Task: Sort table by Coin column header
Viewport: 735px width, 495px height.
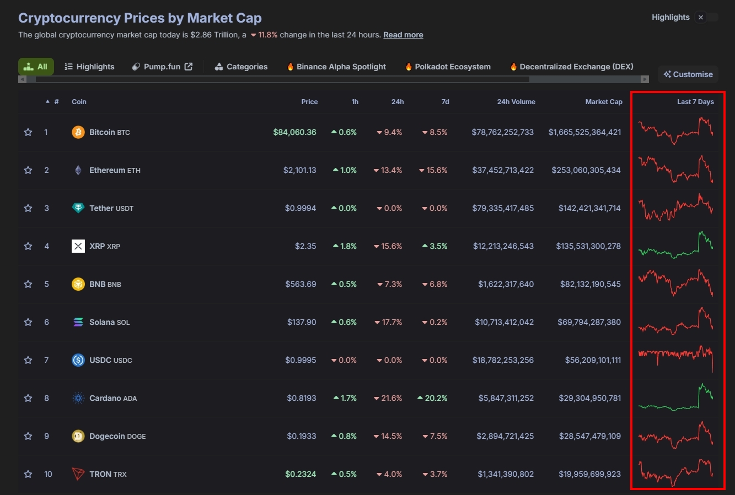Action: click(79, 102)
